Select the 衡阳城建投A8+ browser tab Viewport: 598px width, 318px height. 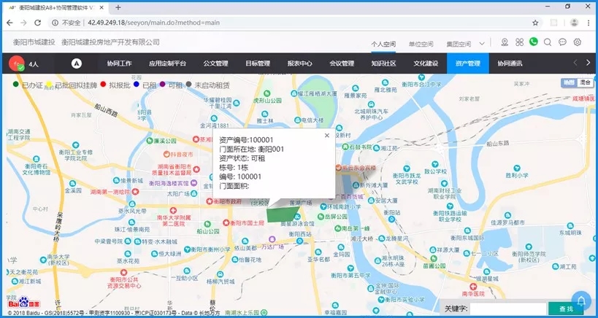55,7
